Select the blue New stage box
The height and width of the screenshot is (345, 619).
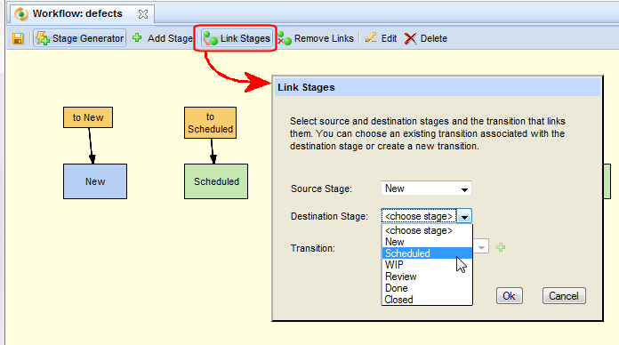click(x=95, y=181)
